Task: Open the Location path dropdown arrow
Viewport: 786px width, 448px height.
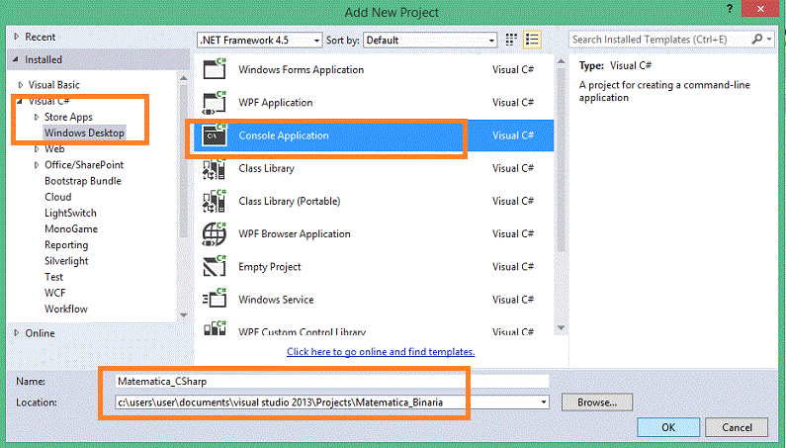Action: pyautogui.click(x=544, y=403)
